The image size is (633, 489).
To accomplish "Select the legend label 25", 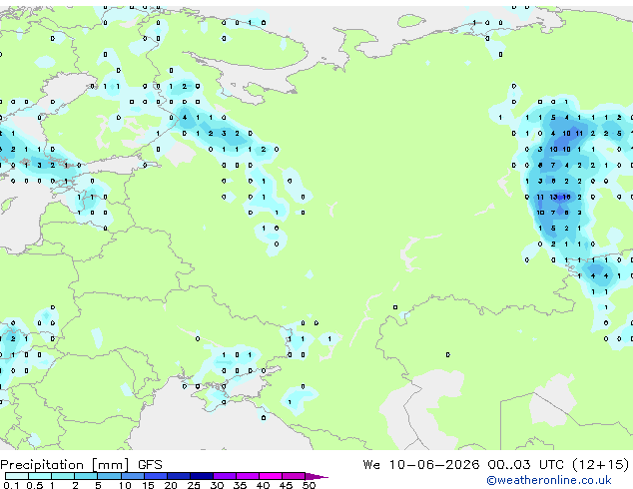I will click(x=194, y=485).
